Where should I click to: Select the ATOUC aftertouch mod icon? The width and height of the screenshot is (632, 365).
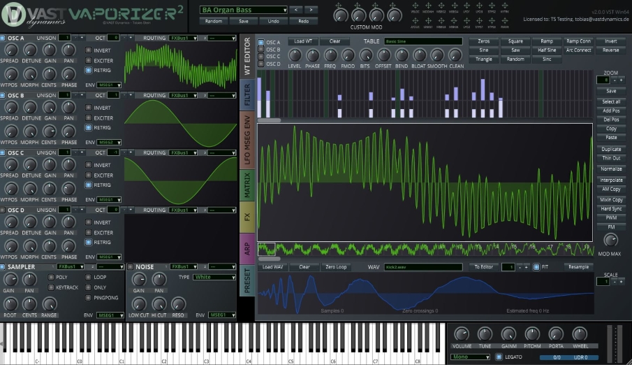pyautogui.click(x=415, y=21)
